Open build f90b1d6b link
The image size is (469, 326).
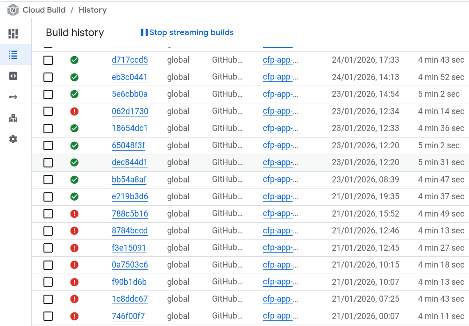click(x=129, y=282)
